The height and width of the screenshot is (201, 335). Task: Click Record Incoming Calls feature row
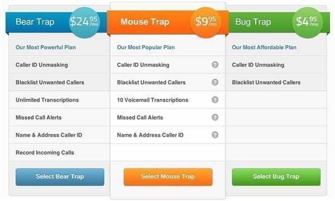59,152
